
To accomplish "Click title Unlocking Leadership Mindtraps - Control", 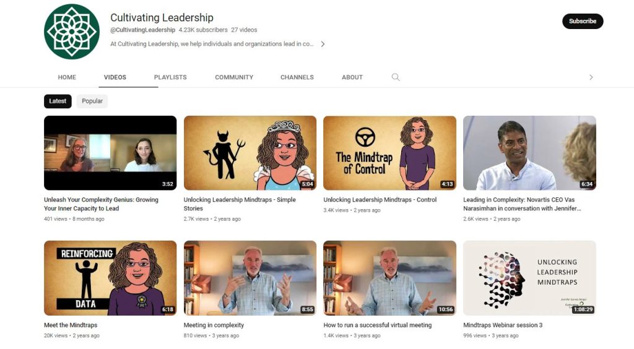I will point(380,199).
